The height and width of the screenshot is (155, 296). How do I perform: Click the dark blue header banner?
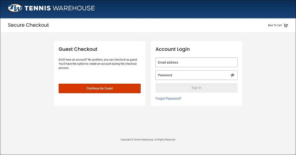tap(189, 9)
